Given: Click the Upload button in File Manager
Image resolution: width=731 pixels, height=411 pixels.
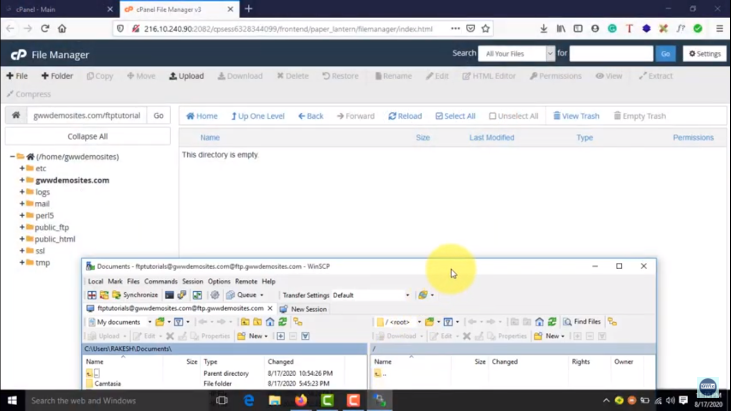Looking at the screenshot, I should point(186,76).
